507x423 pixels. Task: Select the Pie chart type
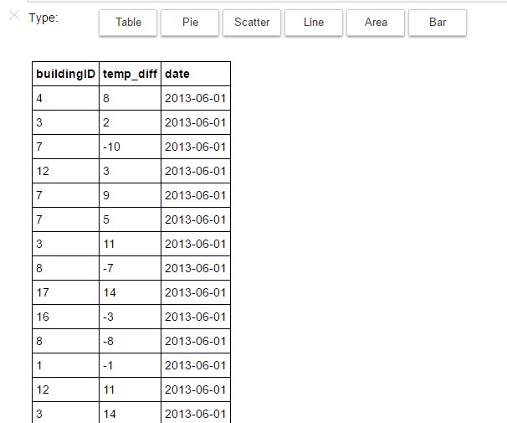tap(190, 23)
